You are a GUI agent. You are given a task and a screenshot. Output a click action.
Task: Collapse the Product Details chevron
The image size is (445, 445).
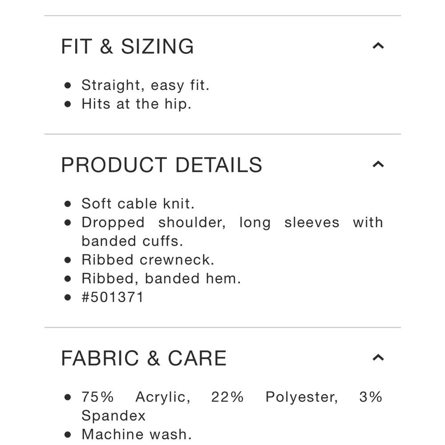coord(378,164)
